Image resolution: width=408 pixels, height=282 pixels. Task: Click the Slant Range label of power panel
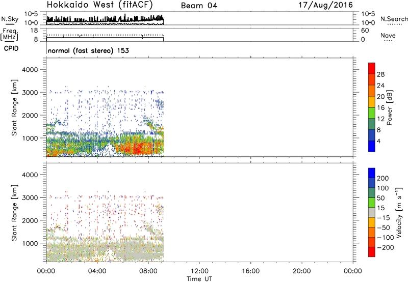(14, 107)
